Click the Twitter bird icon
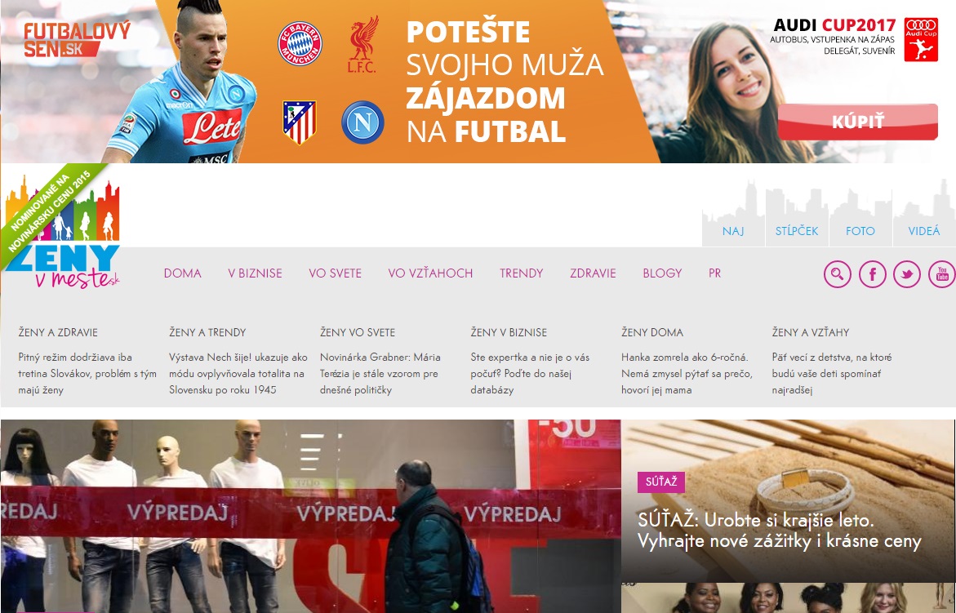Viewport: 956px width, 613px height. coord(907,274)
